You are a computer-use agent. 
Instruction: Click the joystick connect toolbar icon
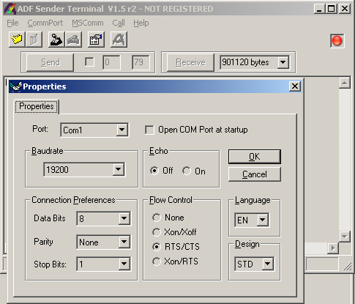(56, 40)
